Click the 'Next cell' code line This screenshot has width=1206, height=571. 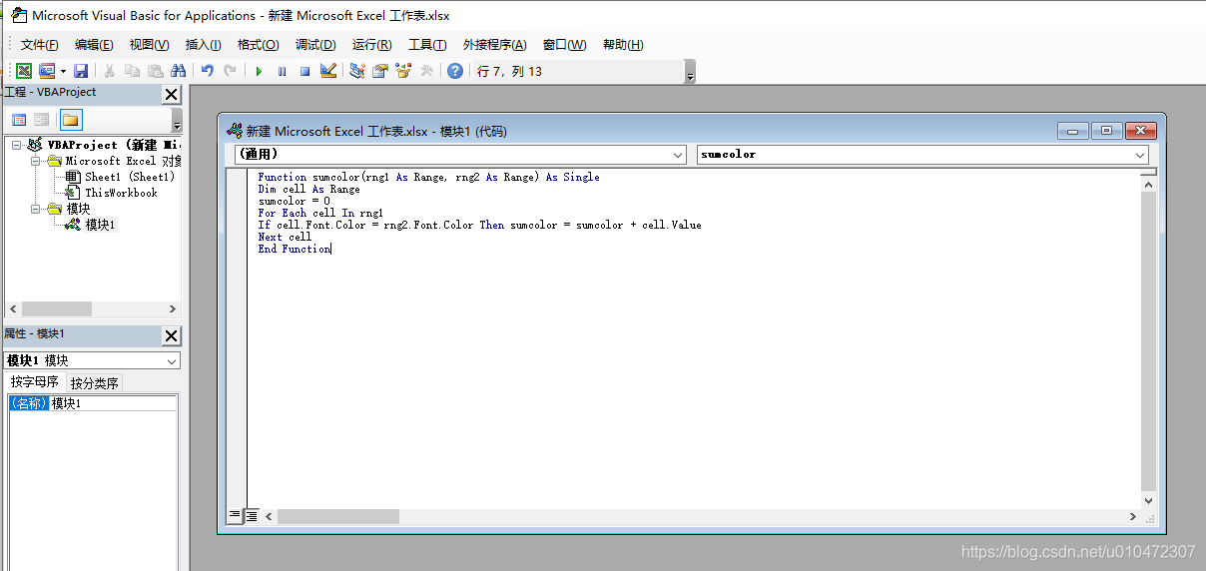(x=285, y=237)
